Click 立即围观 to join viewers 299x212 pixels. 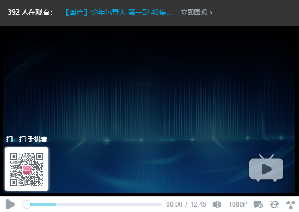(x=197, y=13)
